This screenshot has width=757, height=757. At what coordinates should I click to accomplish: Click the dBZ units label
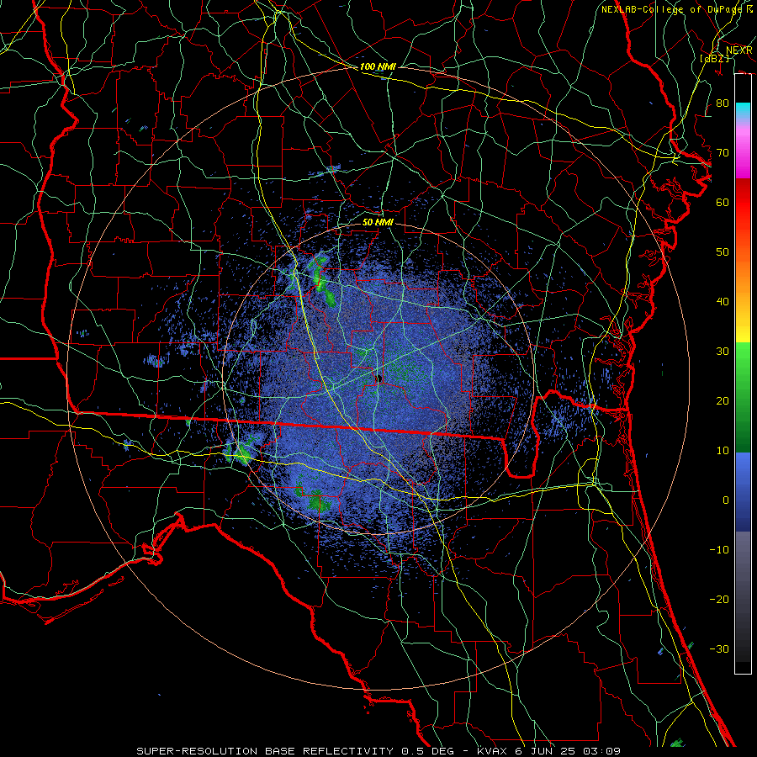click(x=714, y=58)
